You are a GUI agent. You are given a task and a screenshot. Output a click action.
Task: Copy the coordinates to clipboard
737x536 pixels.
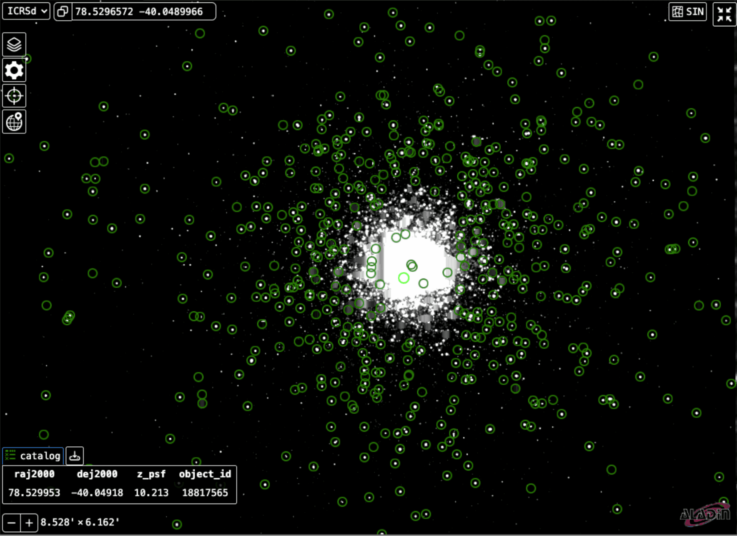(x=63, y=12)
